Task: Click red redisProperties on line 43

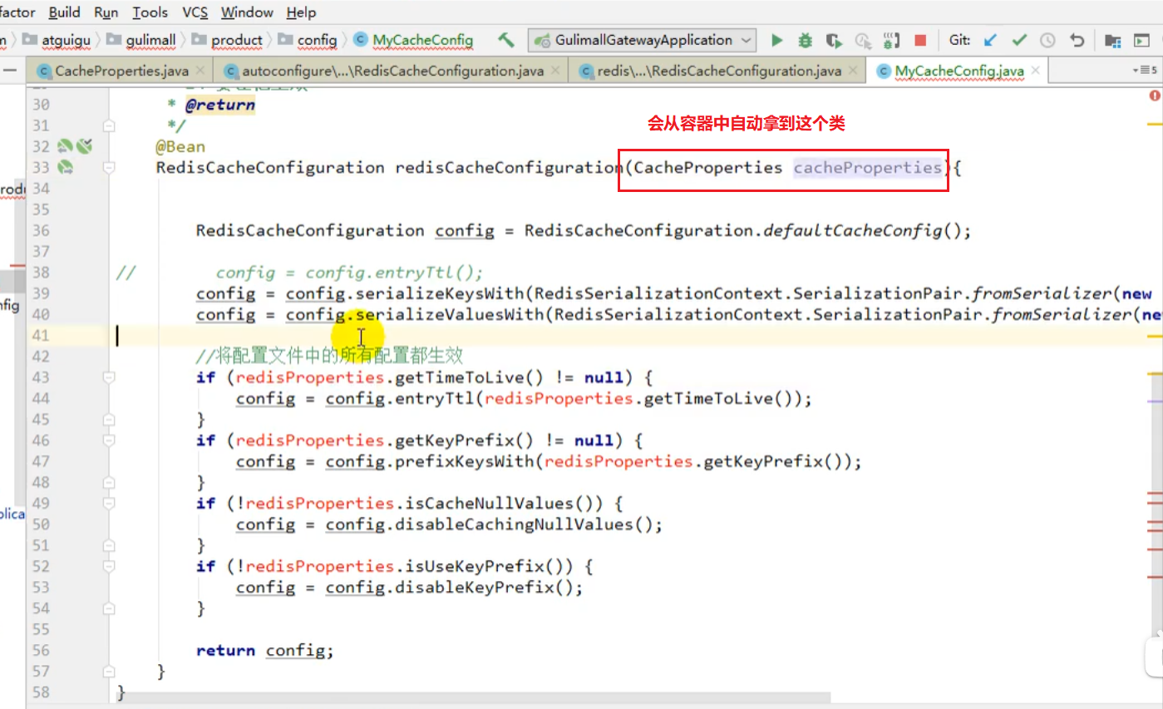Action: (310, 377)
